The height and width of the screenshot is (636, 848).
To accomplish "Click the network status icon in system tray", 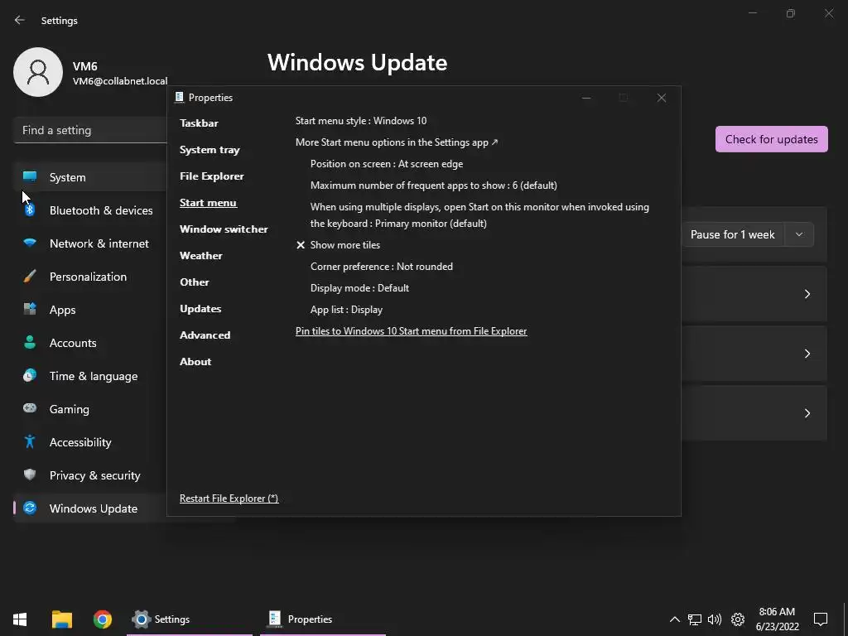I will 695,619.
